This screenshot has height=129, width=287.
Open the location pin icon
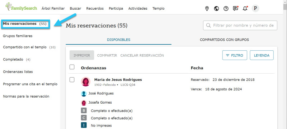click(x=207, y=9)
